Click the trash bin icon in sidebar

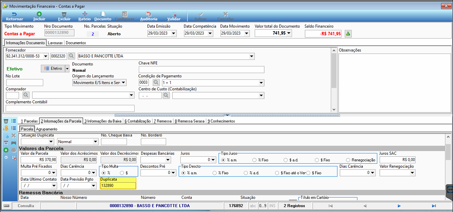[x=6, y=121]
